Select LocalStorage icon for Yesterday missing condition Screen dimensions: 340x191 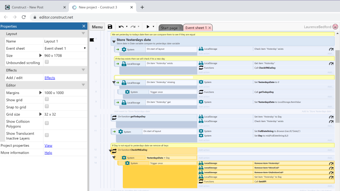(124, 83)
